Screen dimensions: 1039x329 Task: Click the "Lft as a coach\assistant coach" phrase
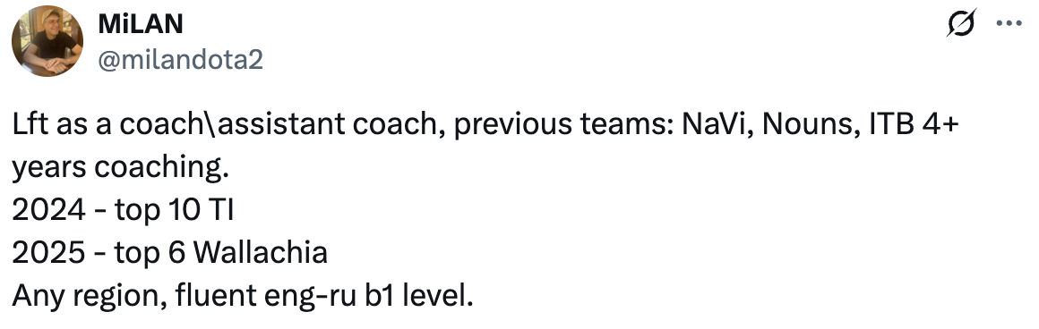pyautogui.click(x=228, y=126)
